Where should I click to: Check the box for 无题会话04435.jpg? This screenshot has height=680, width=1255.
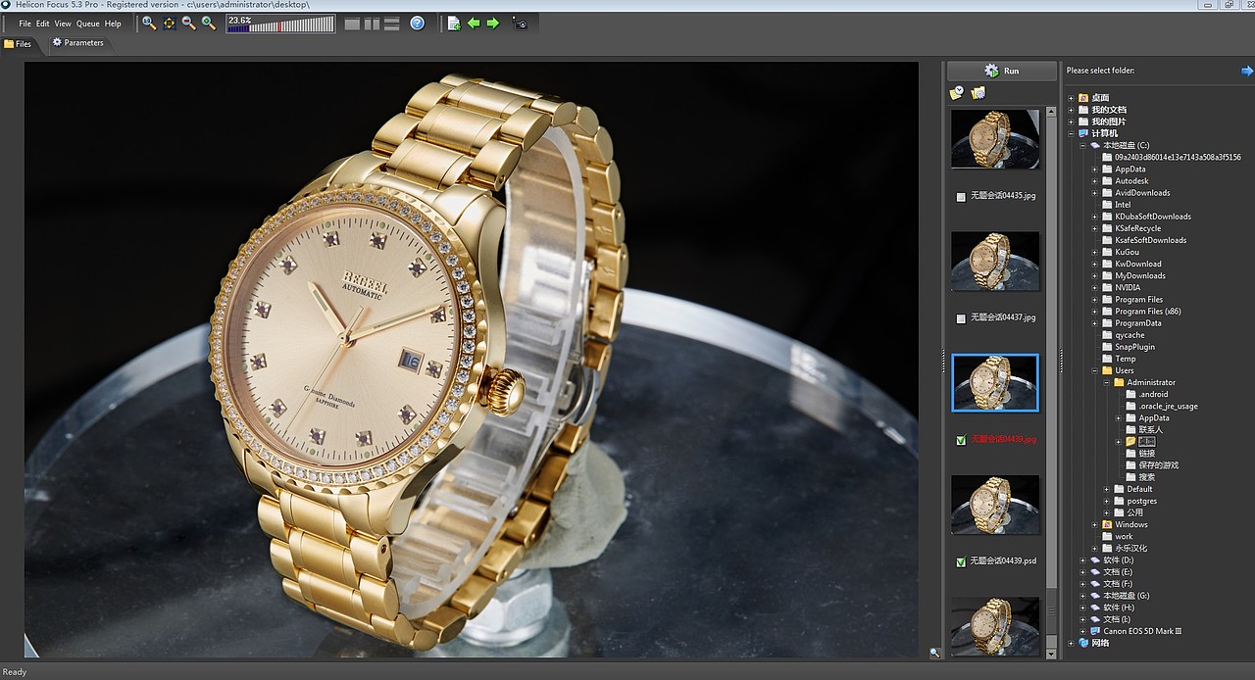(961, 196)
